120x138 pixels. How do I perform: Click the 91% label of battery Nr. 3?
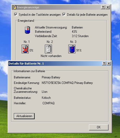point(79,50)
